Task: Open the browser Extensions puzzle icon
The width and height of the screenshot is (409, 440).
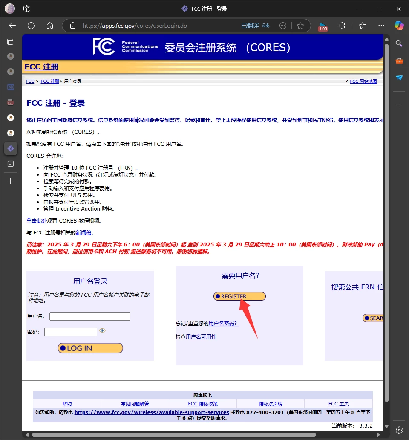Action: click(342, 26)
